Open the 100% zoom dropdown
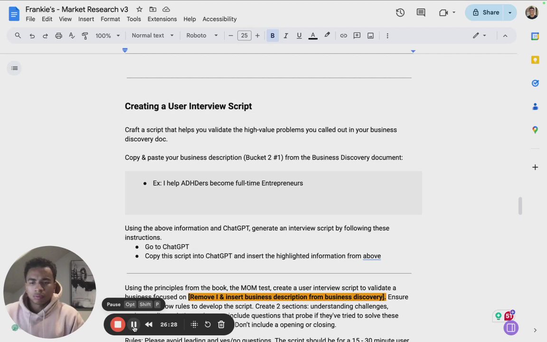Image resolution: width=547 pixels, height=342 pixels. [107, 36]
